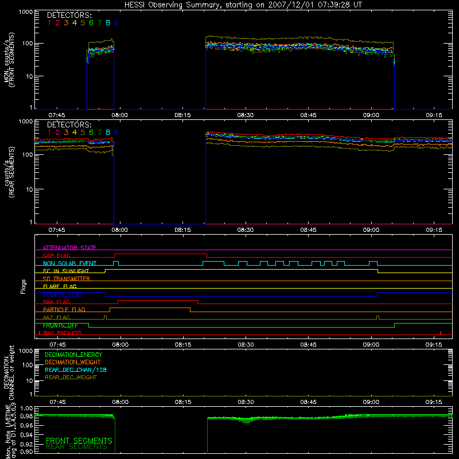
Task: Click the SAA_FLAG label
Action: pos(56,302)
